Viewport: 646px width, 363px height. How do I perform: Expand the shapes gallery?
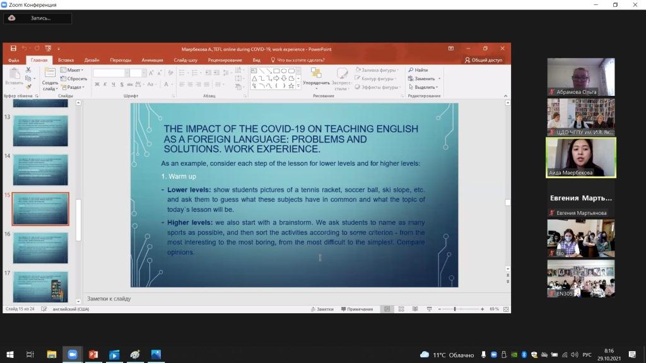298,86
